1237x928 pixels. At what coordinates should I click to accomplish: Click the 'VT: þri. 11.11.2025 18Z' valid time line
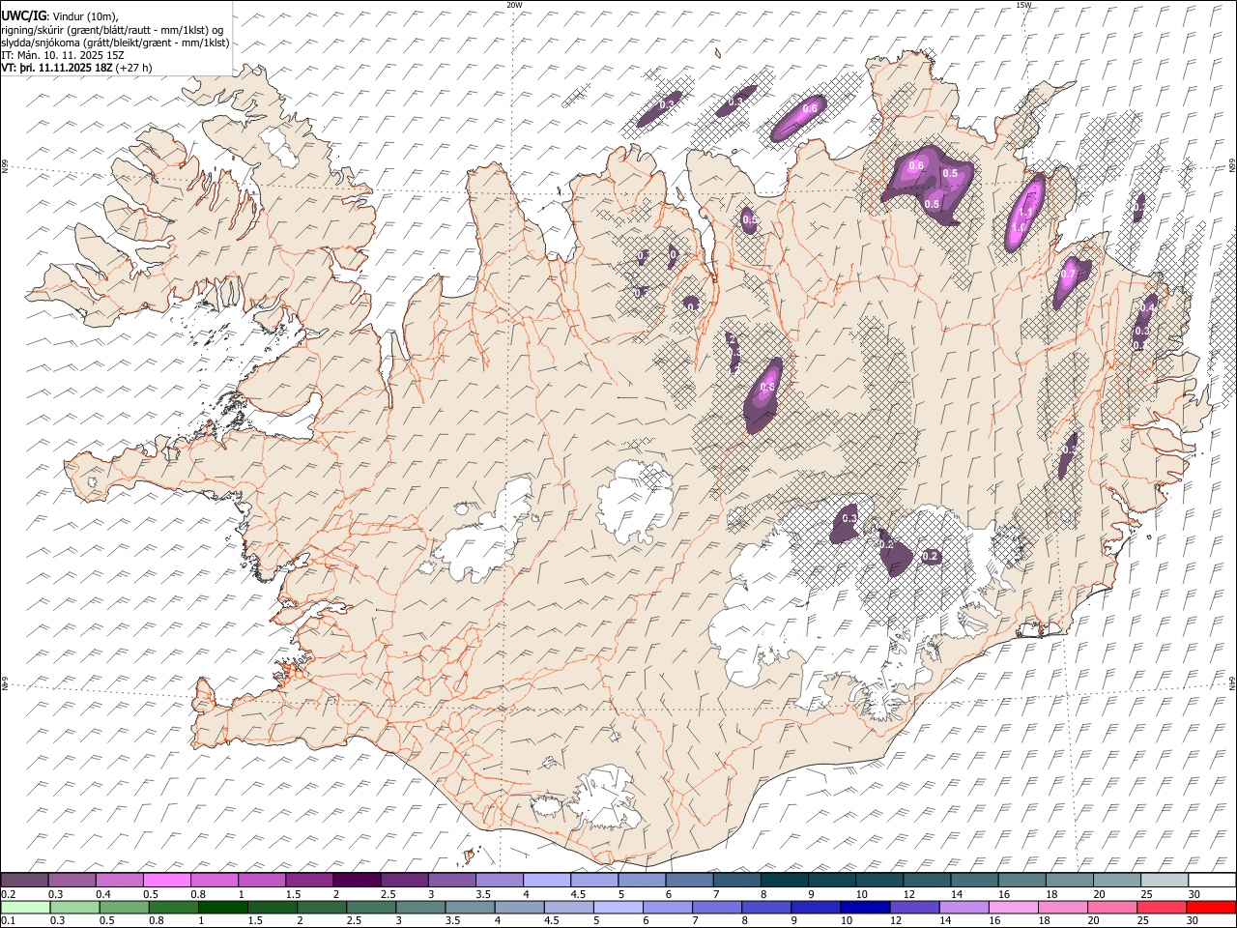click(76, 69)
